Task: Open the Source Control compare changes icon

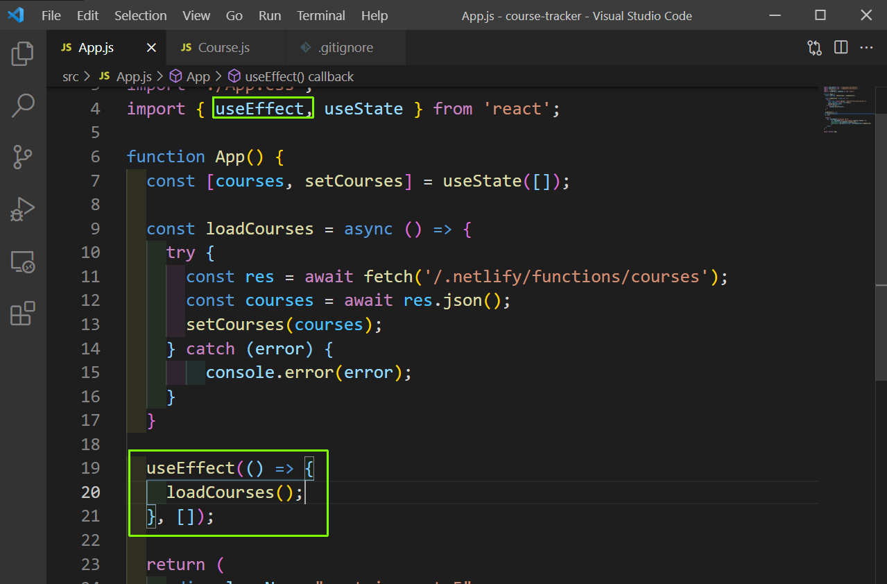Action: coord(814,48)
